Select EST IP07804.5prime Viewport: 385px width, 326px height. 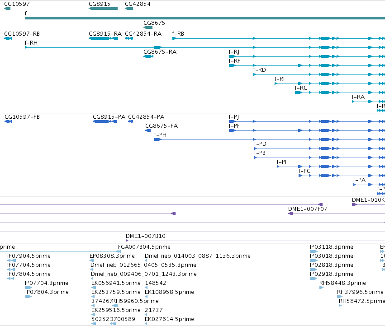pos(29,274)
